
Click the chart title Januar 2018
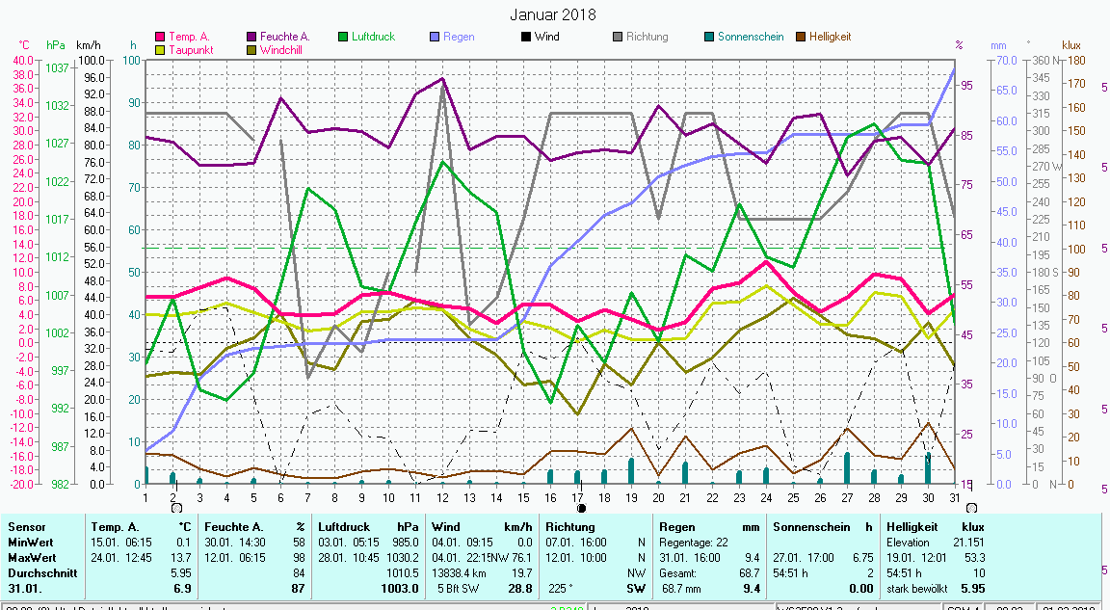click(553, 14)
